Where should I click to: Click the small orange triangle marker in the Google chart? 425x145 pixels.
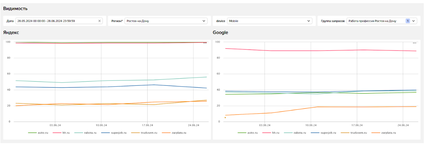pyautogui.click(x=225, y=118)
